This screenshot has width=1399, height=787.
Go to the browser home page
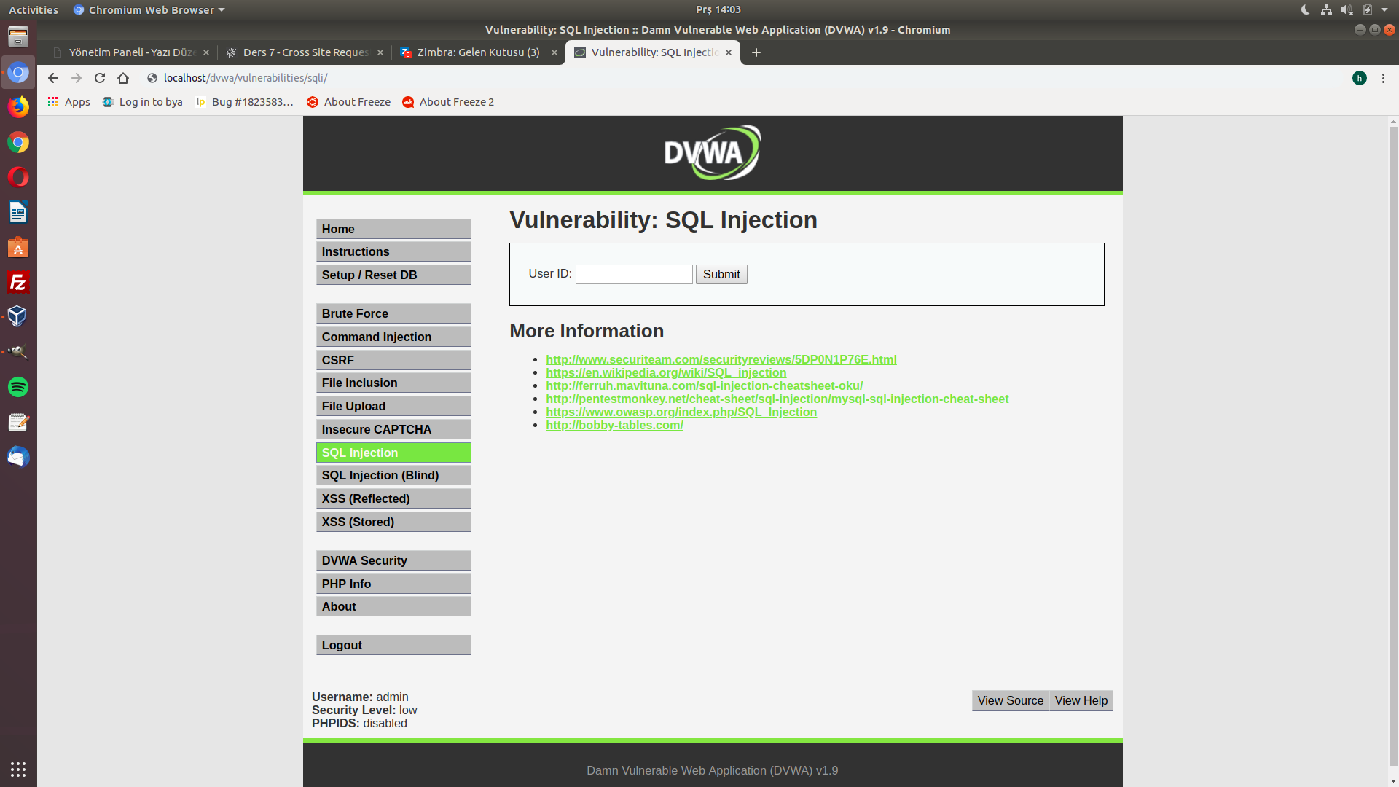123,78
